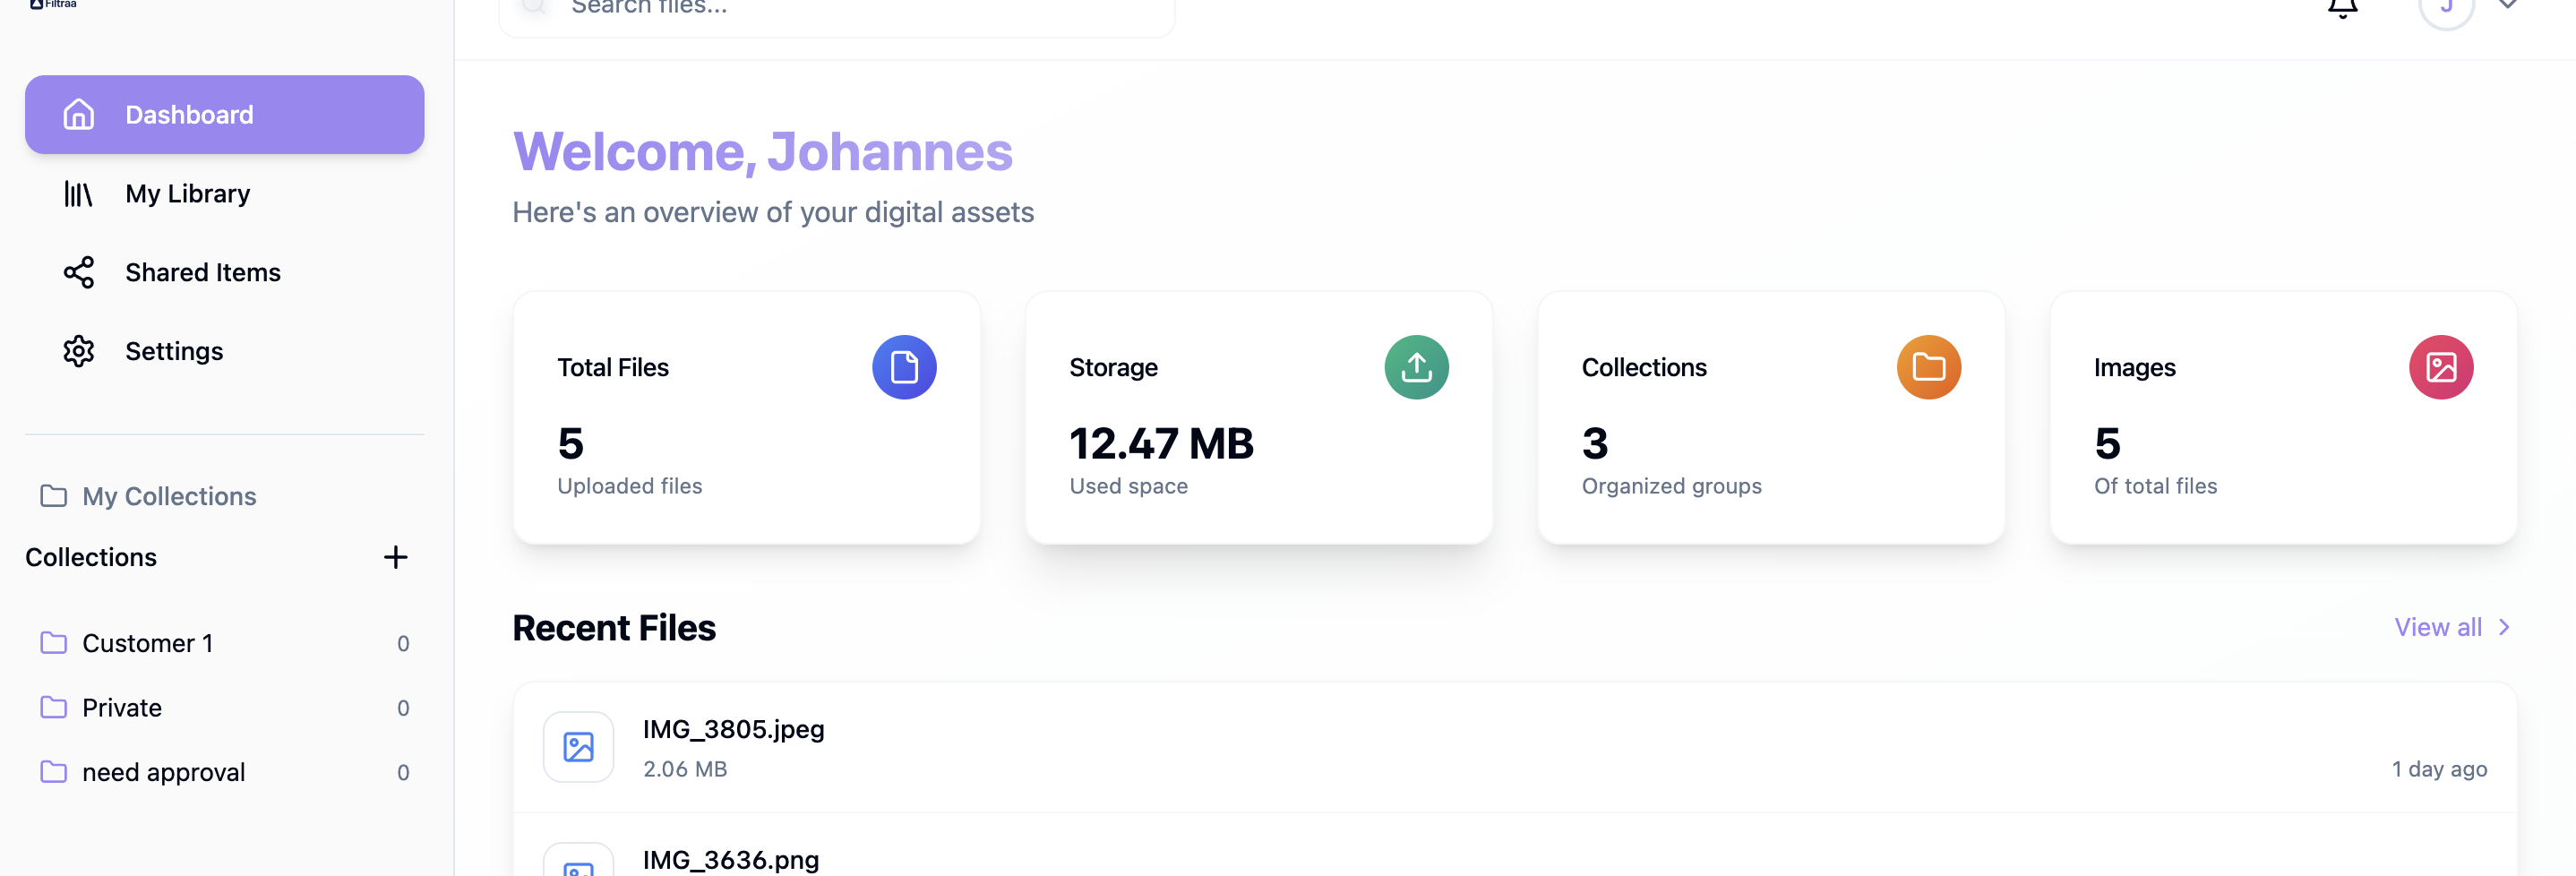Image resolution: width=2576 pixels, height=876 pixels.
Task: Click the View all link
Action: [2438, 627]
